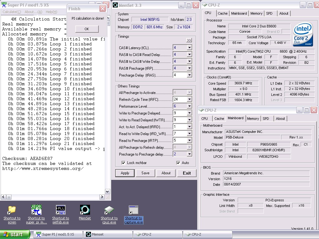The height and width of the screenshot is (239, 319).
Task: Click the Apply button in MemSet
Action: pos(125,173)
